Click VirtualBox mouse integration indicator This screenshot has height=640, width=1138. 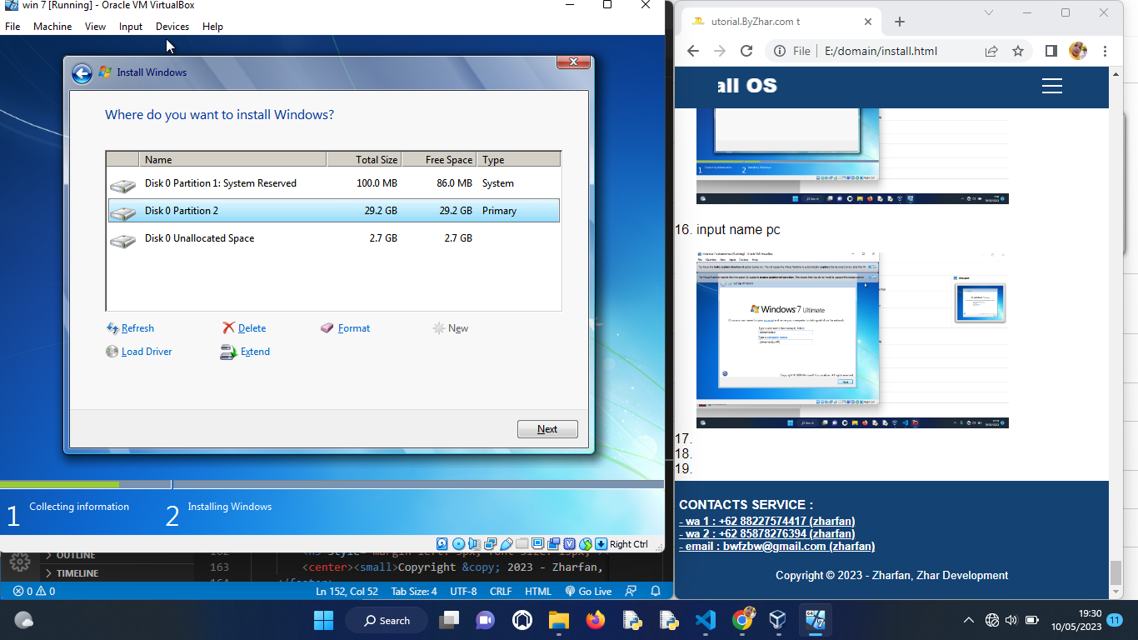(585, 544)
